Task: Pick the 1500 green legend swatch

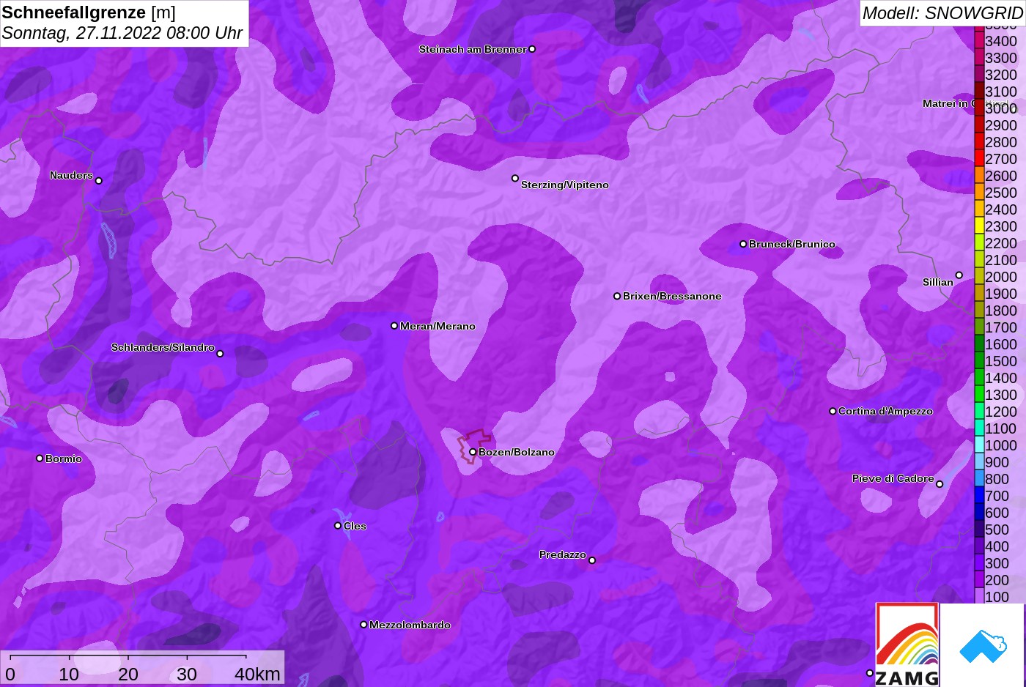Action: point(979,360)
